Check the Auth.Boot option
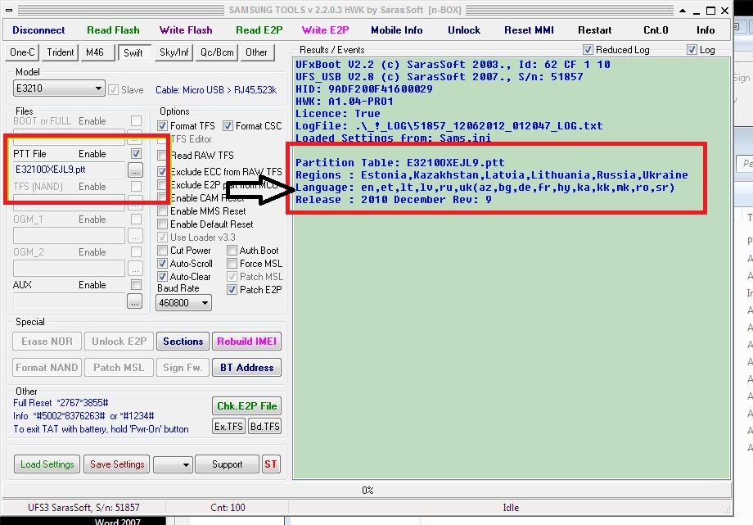Viewport: 753px width, 525px height. [x=232, y=251]
